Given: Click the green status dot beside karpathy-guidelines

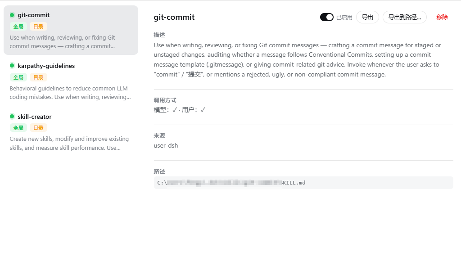Looking at the screenshot, I should click(x=12, y=66).
